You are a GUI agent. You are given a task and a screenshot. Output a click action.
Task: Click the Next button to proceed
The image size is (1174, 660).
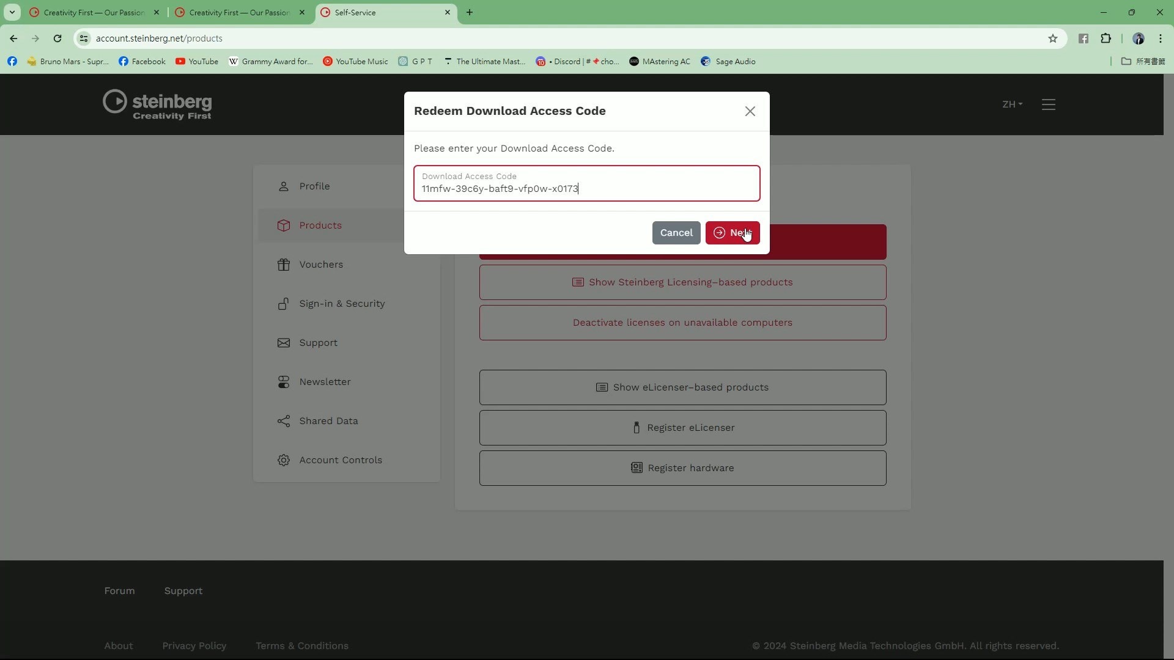point(732,232)
